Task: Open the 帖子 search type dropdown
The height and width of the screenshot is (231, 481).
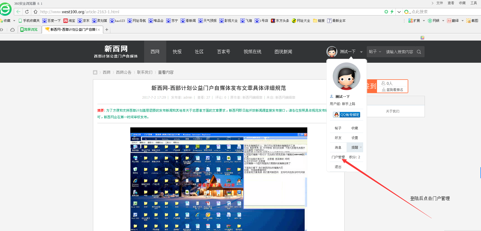Action: [x=375, y=52]
